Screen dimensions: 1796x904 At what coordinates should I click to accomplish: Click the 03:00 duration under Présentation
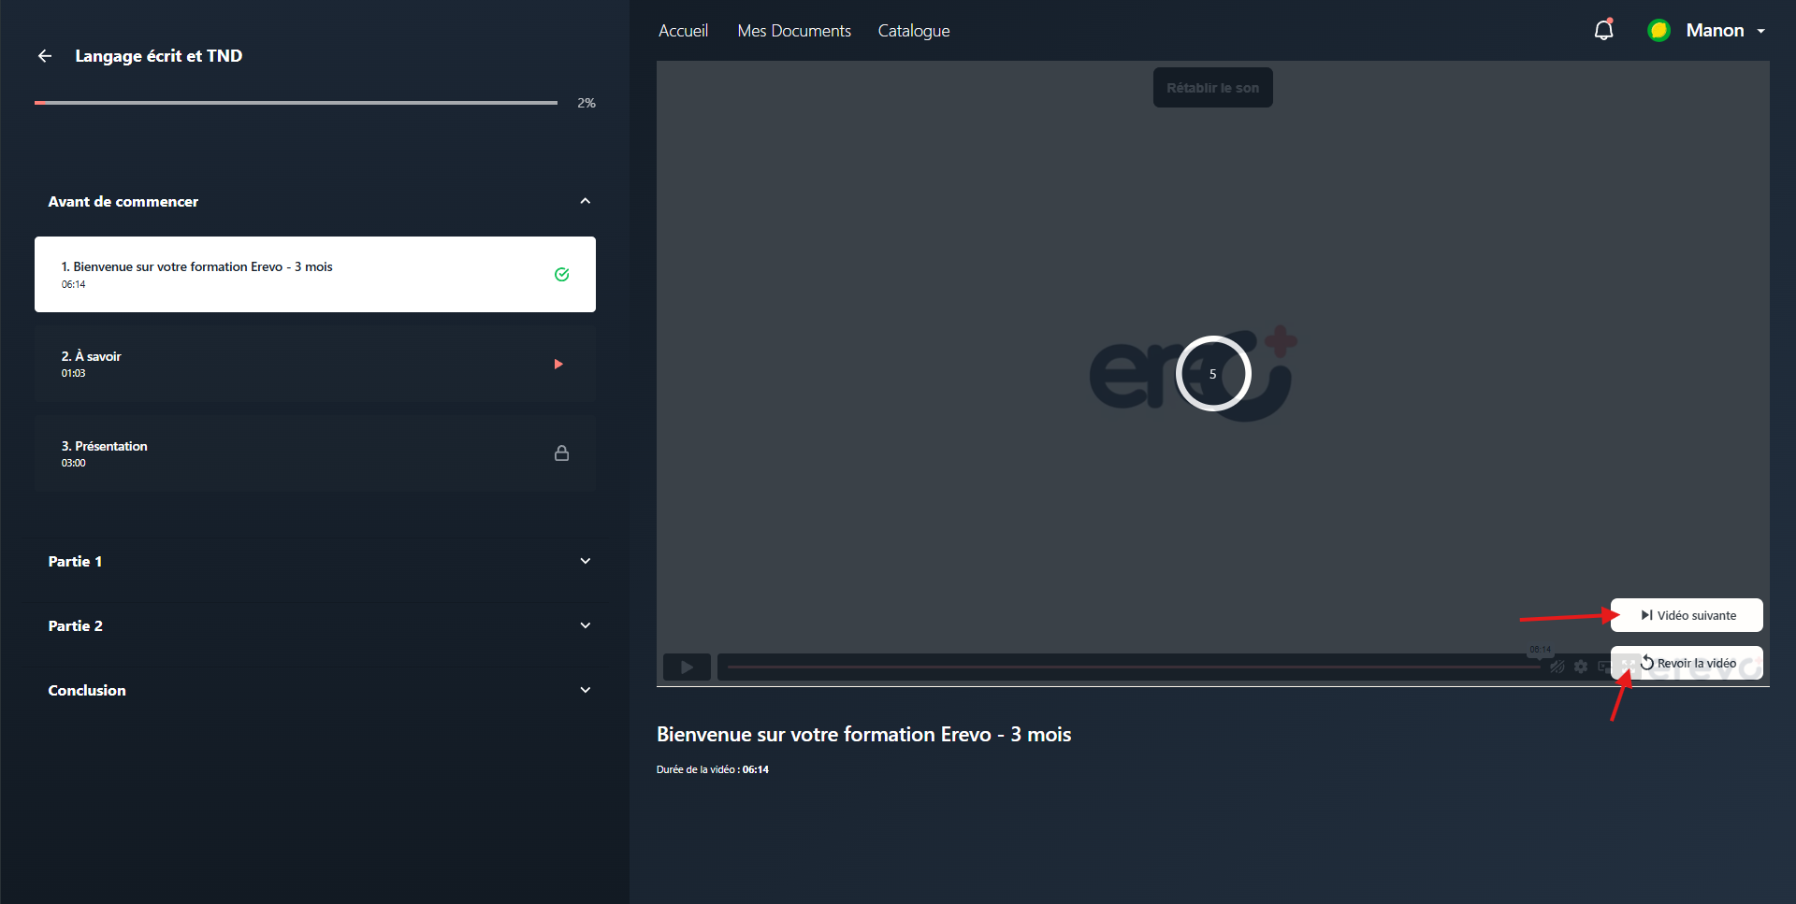click(x=73, y=463)
